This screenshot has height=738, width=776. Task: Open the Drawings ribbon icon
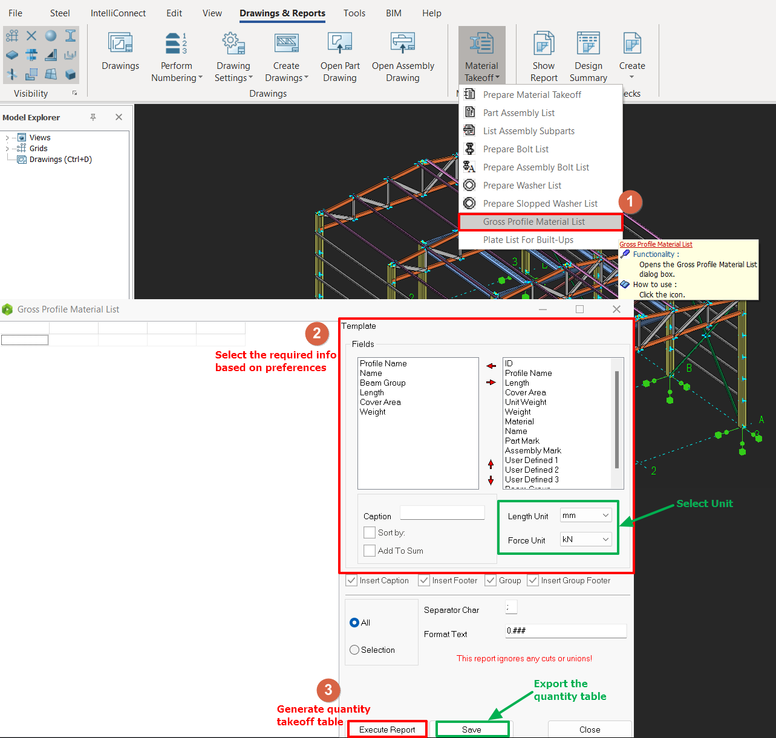[120, 44]
